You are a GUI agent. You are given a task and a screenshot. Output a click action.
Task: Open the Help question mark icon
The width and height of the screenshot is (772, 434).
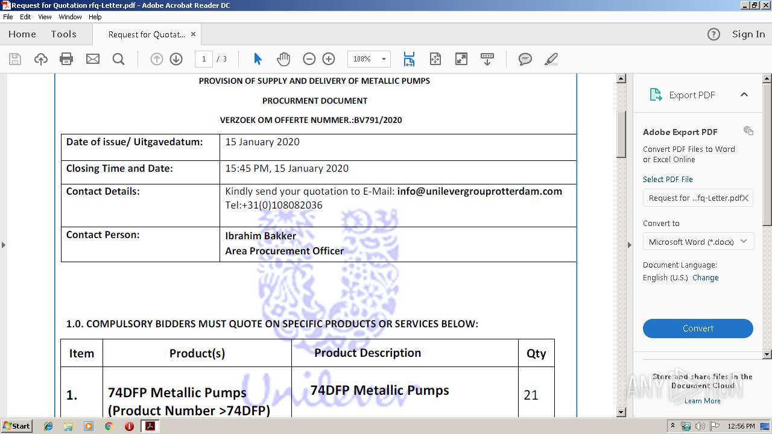click(713, 34)
